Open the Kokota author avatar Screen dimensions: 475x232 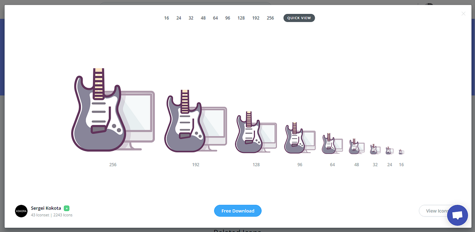(x=21, y=211)
